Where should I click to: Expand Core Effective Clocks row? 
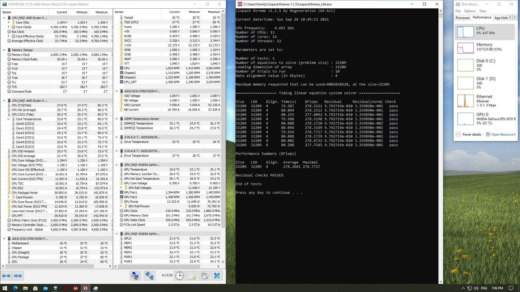coord(9,36)
